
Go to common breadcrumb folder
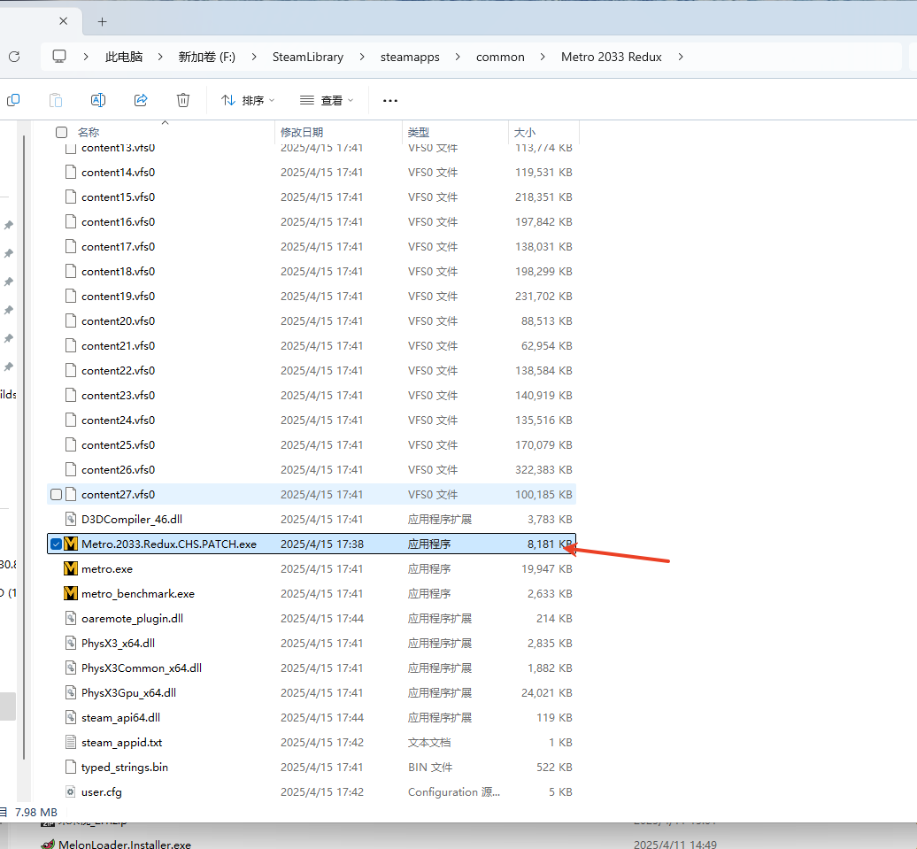[x=500, y=57]
